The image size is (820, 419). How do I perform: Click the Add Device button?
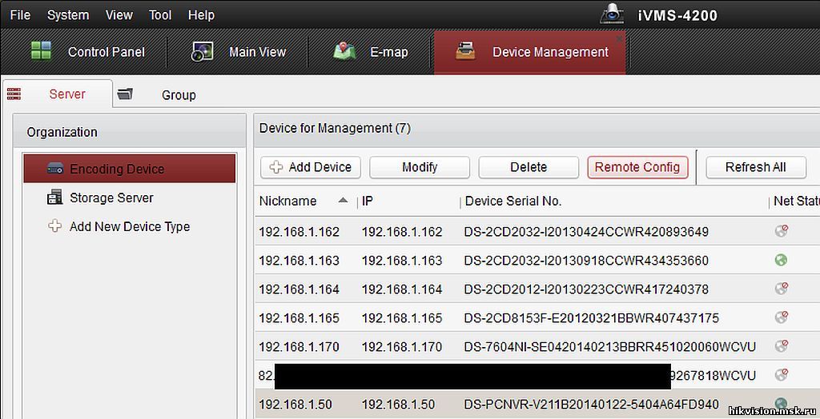(x=311, y=167)
